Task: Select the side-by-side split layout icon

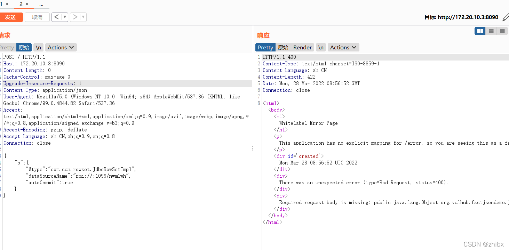Action: [480, 31]
